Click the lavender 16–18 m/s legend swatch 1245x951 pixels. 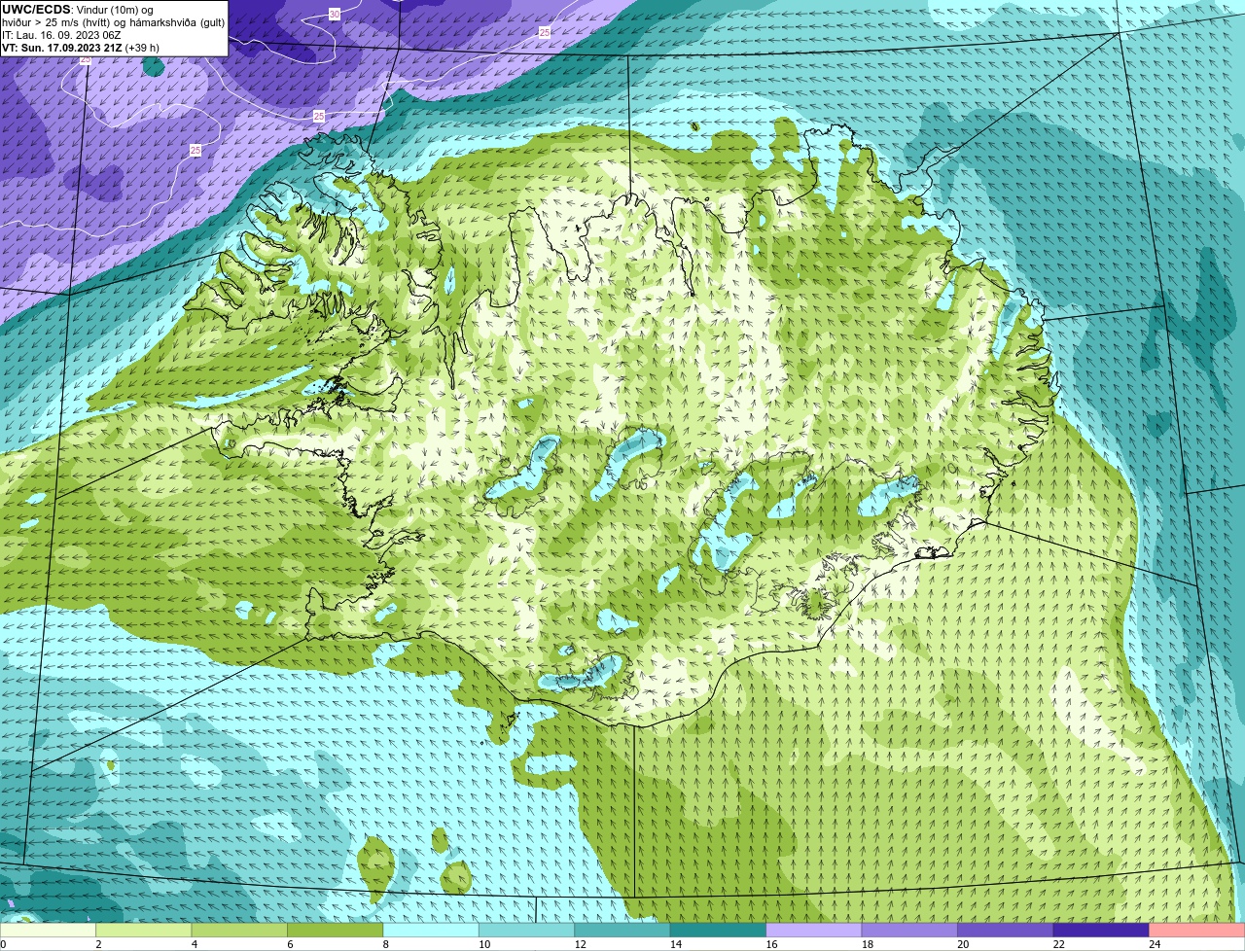click(x=814, y=931)
